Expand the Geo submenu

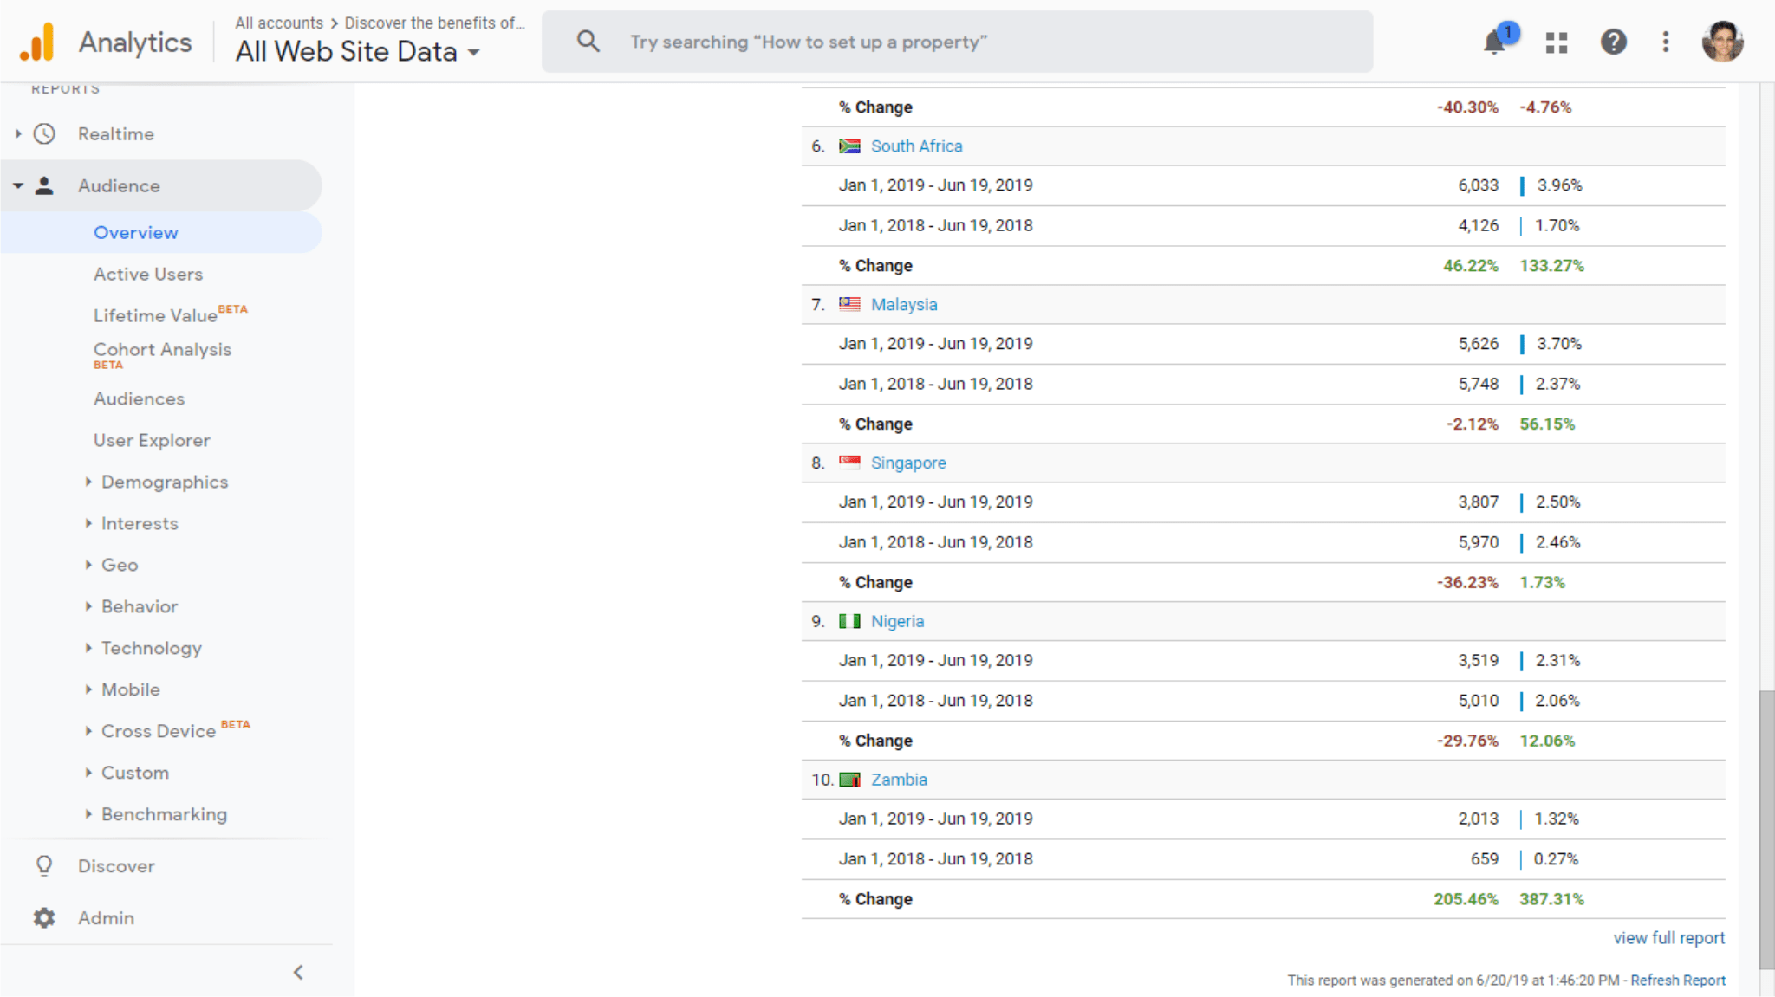[88, 565]
